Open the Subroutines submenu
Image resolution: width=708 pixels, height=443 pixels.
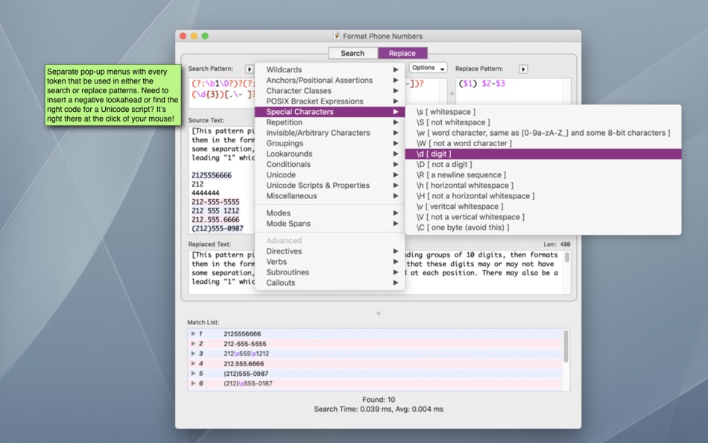point(329,272)
